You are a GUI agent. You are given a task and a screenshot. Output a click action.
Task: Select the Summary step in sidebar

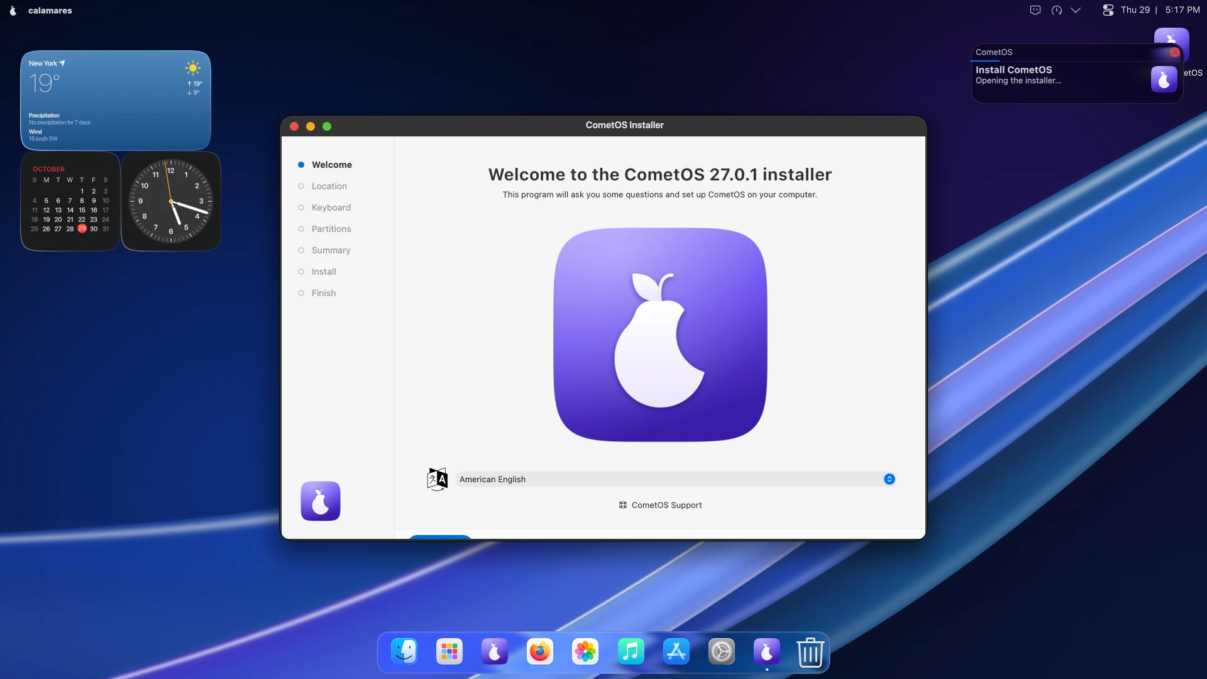(x=331, y=250)
